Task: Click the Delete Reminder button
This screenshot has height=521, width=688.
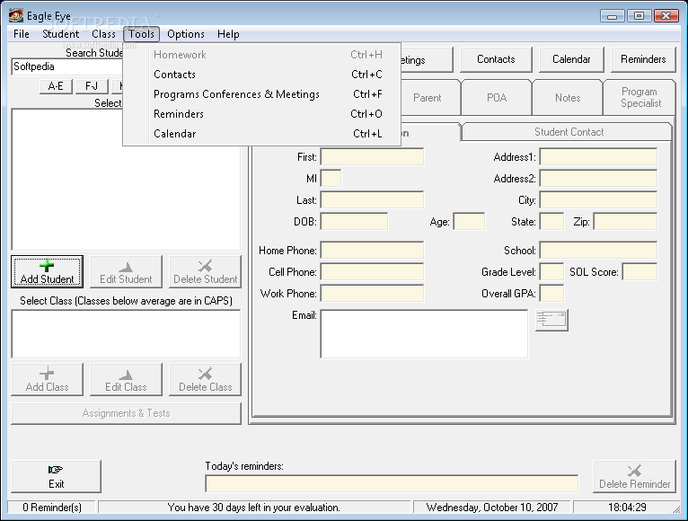Action: coord(634,476)
